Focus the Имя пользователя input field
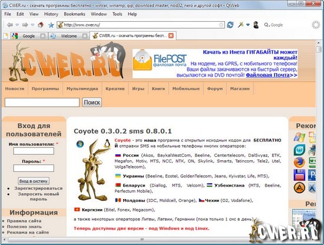Image resolution: width=324 pixels, height=245 pixels. [34, 151]
